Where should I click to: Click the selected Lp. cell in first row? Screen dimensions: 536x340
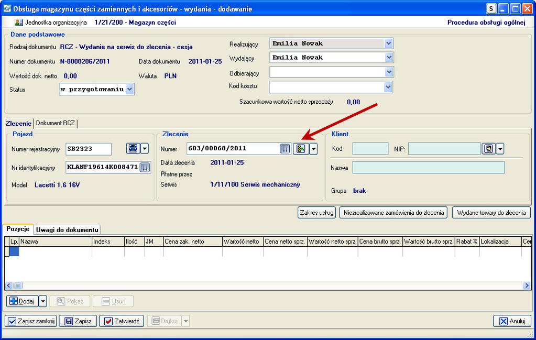[14, 251]
